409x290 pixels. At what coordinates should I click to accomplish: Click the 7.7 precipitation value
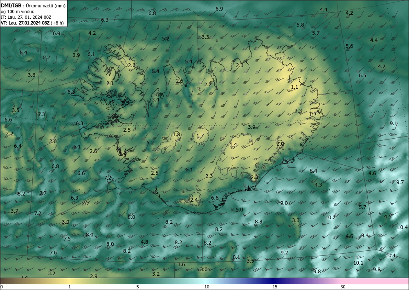[43, 193]
